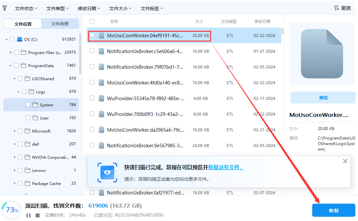Click the filter funnel icon top-left
Image resolution: width=358 pixels, height=221 pixels.
pos(5,8)
